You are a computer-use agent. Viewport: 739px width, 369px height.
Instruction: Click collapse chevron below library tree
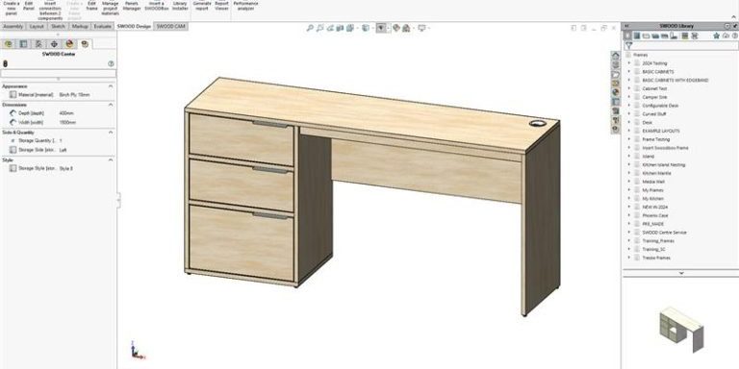coord(680,273)
